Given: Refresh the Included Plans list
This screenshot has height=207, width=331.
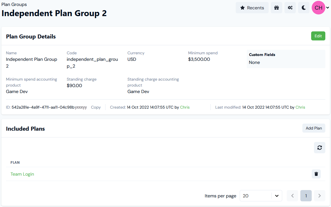Looking at the screenshot, I should tap(320, 147).
